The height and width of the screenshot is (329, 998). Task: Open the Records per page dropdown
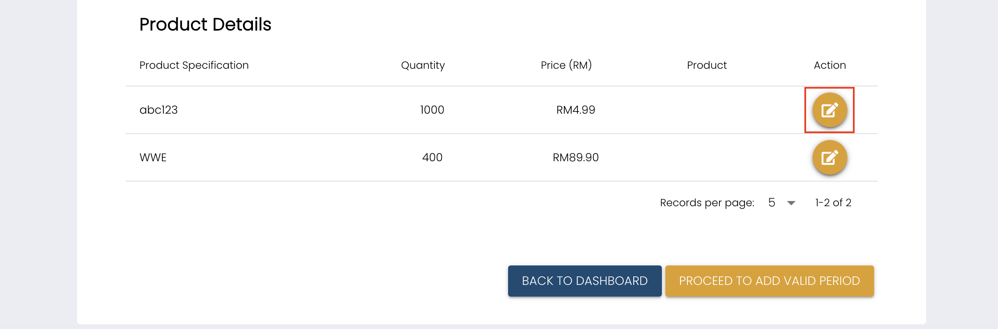[782, 203]
